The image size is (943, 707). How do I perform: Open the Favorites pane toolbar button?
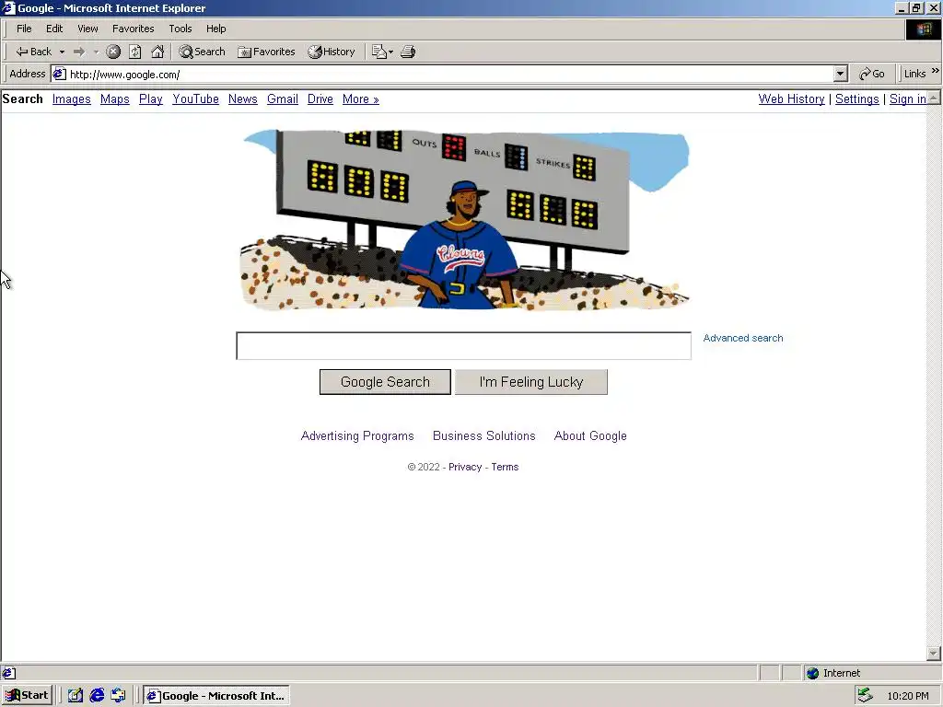point(266,52)
